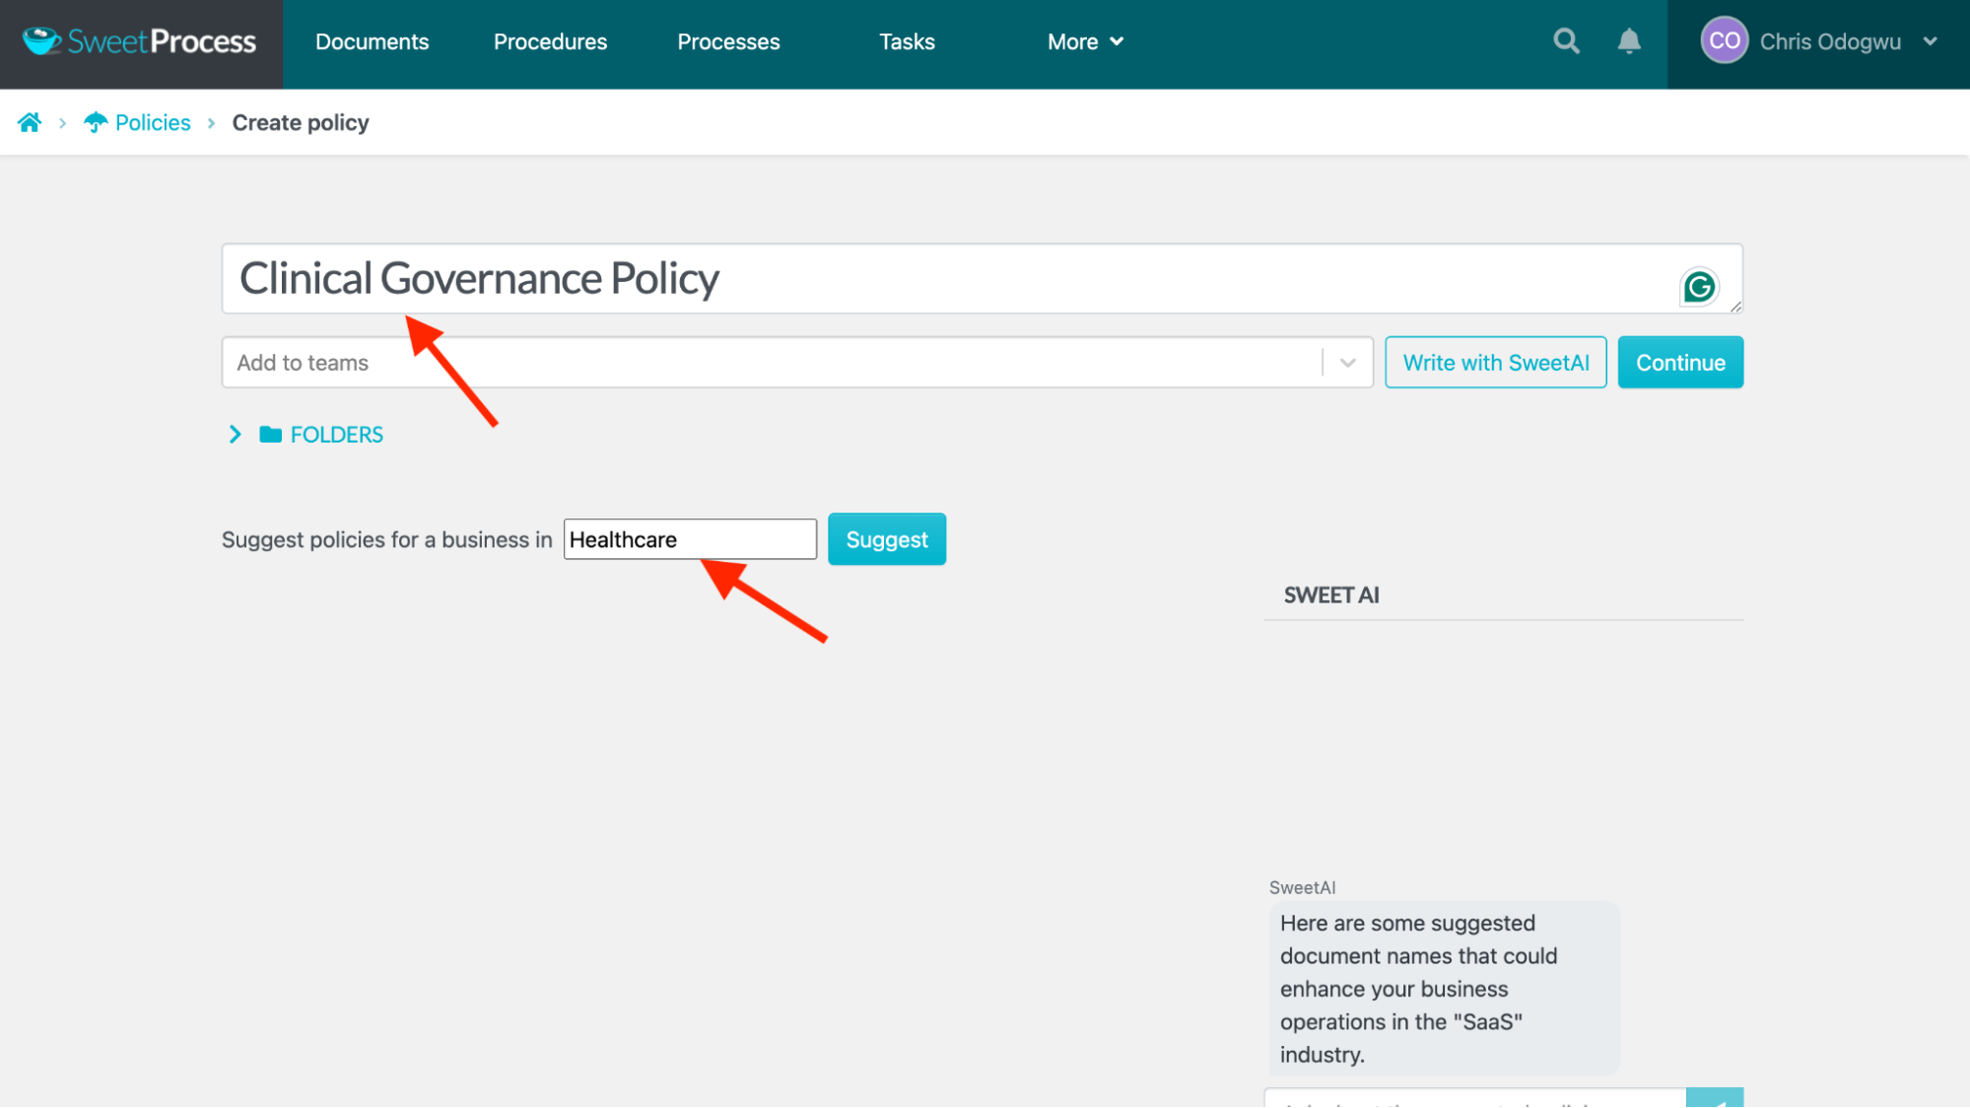Open the Policies breadcrumb link
The image size is (1970, 1108).
click(x=152, y=121)
